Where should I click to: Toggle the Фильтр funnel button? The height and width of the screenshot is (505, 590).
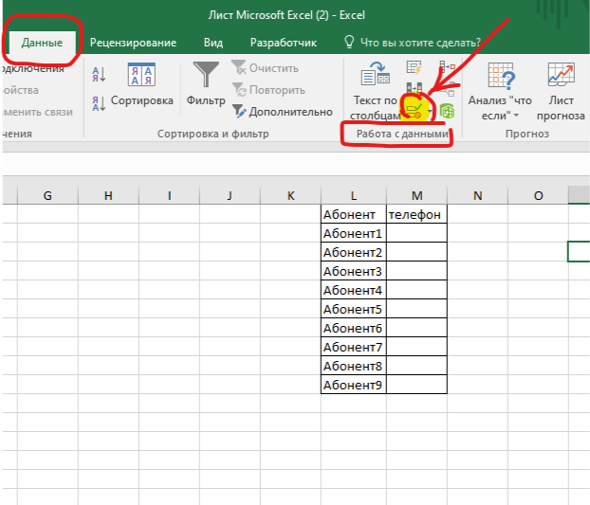point(206,84)
